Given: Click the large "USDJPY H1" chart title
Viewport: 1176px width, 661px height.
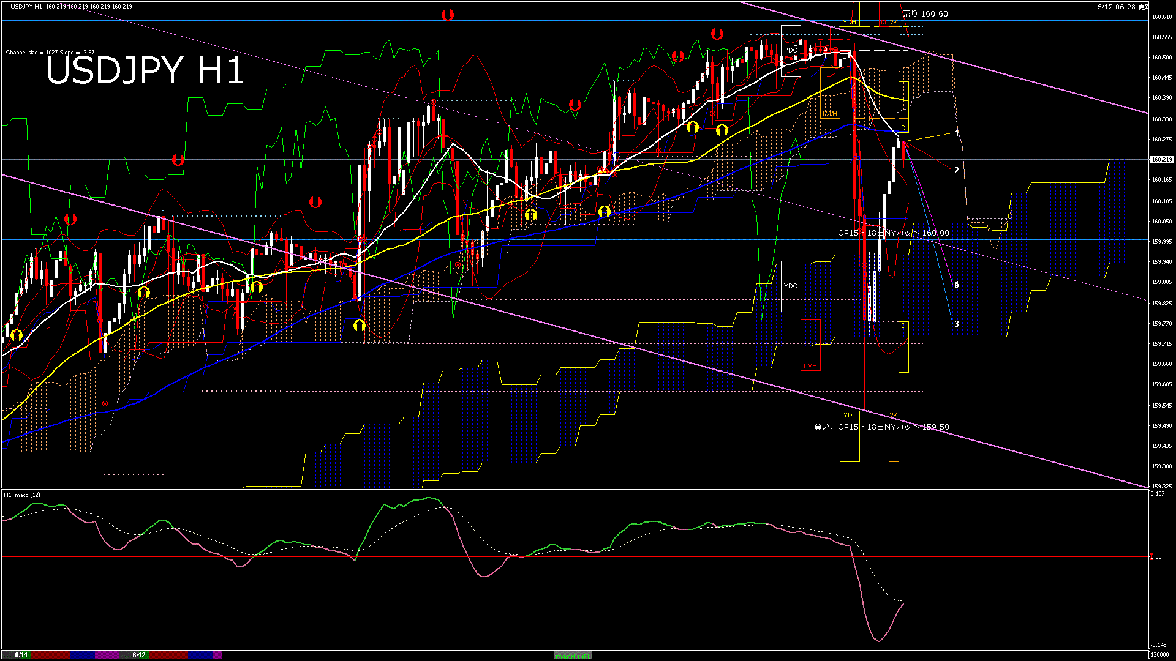Looking at the screenshot, I should point(145,70).
